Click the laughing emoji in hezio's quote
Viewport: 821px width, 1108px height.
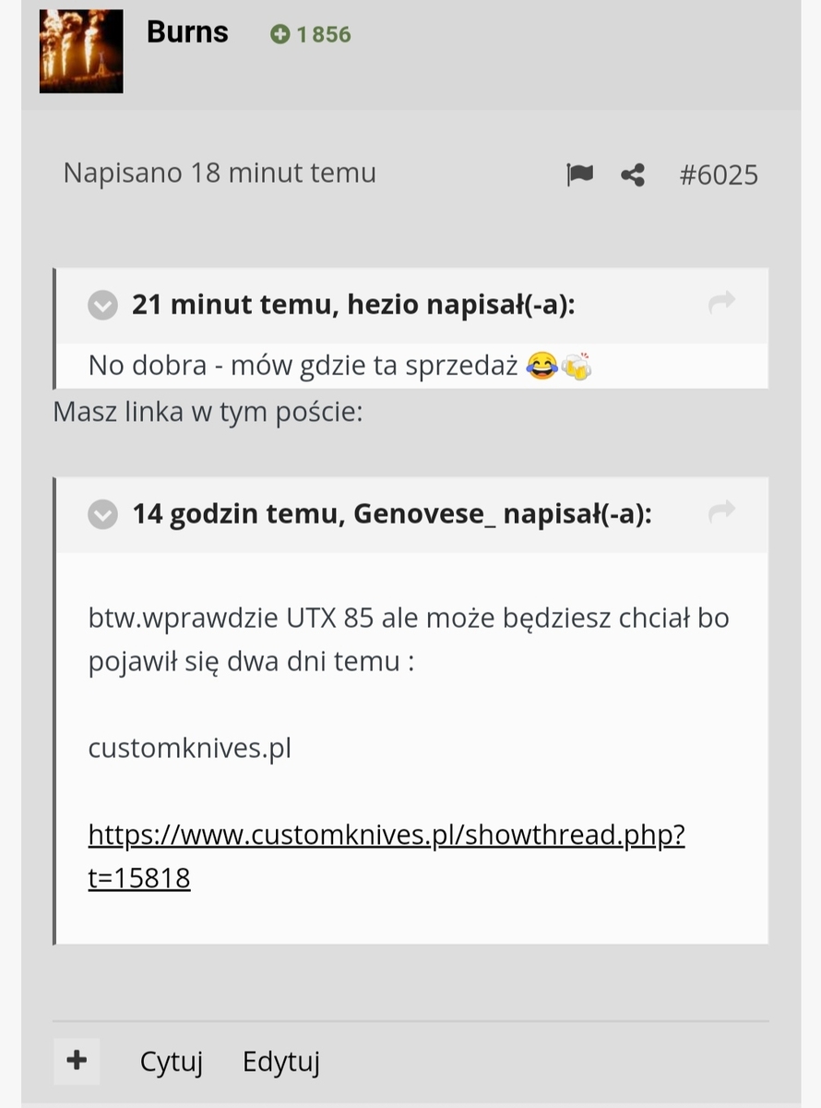(541, 367)
